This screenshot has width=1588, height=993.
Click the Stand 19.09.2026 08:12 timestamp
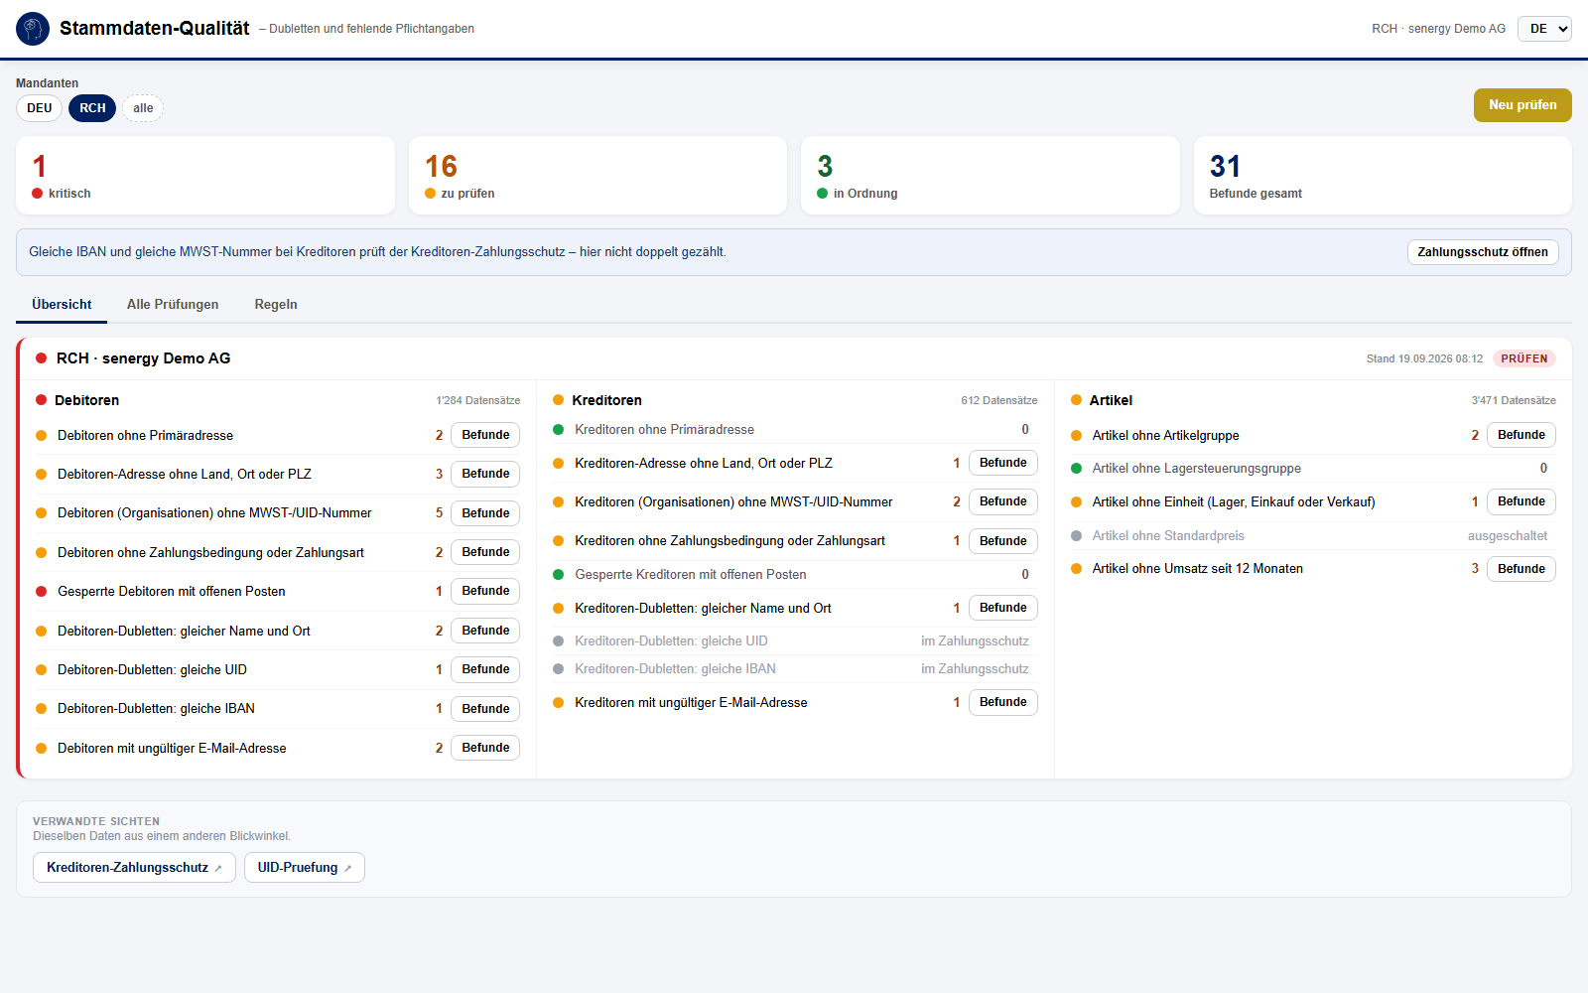tap(1424, 358)
